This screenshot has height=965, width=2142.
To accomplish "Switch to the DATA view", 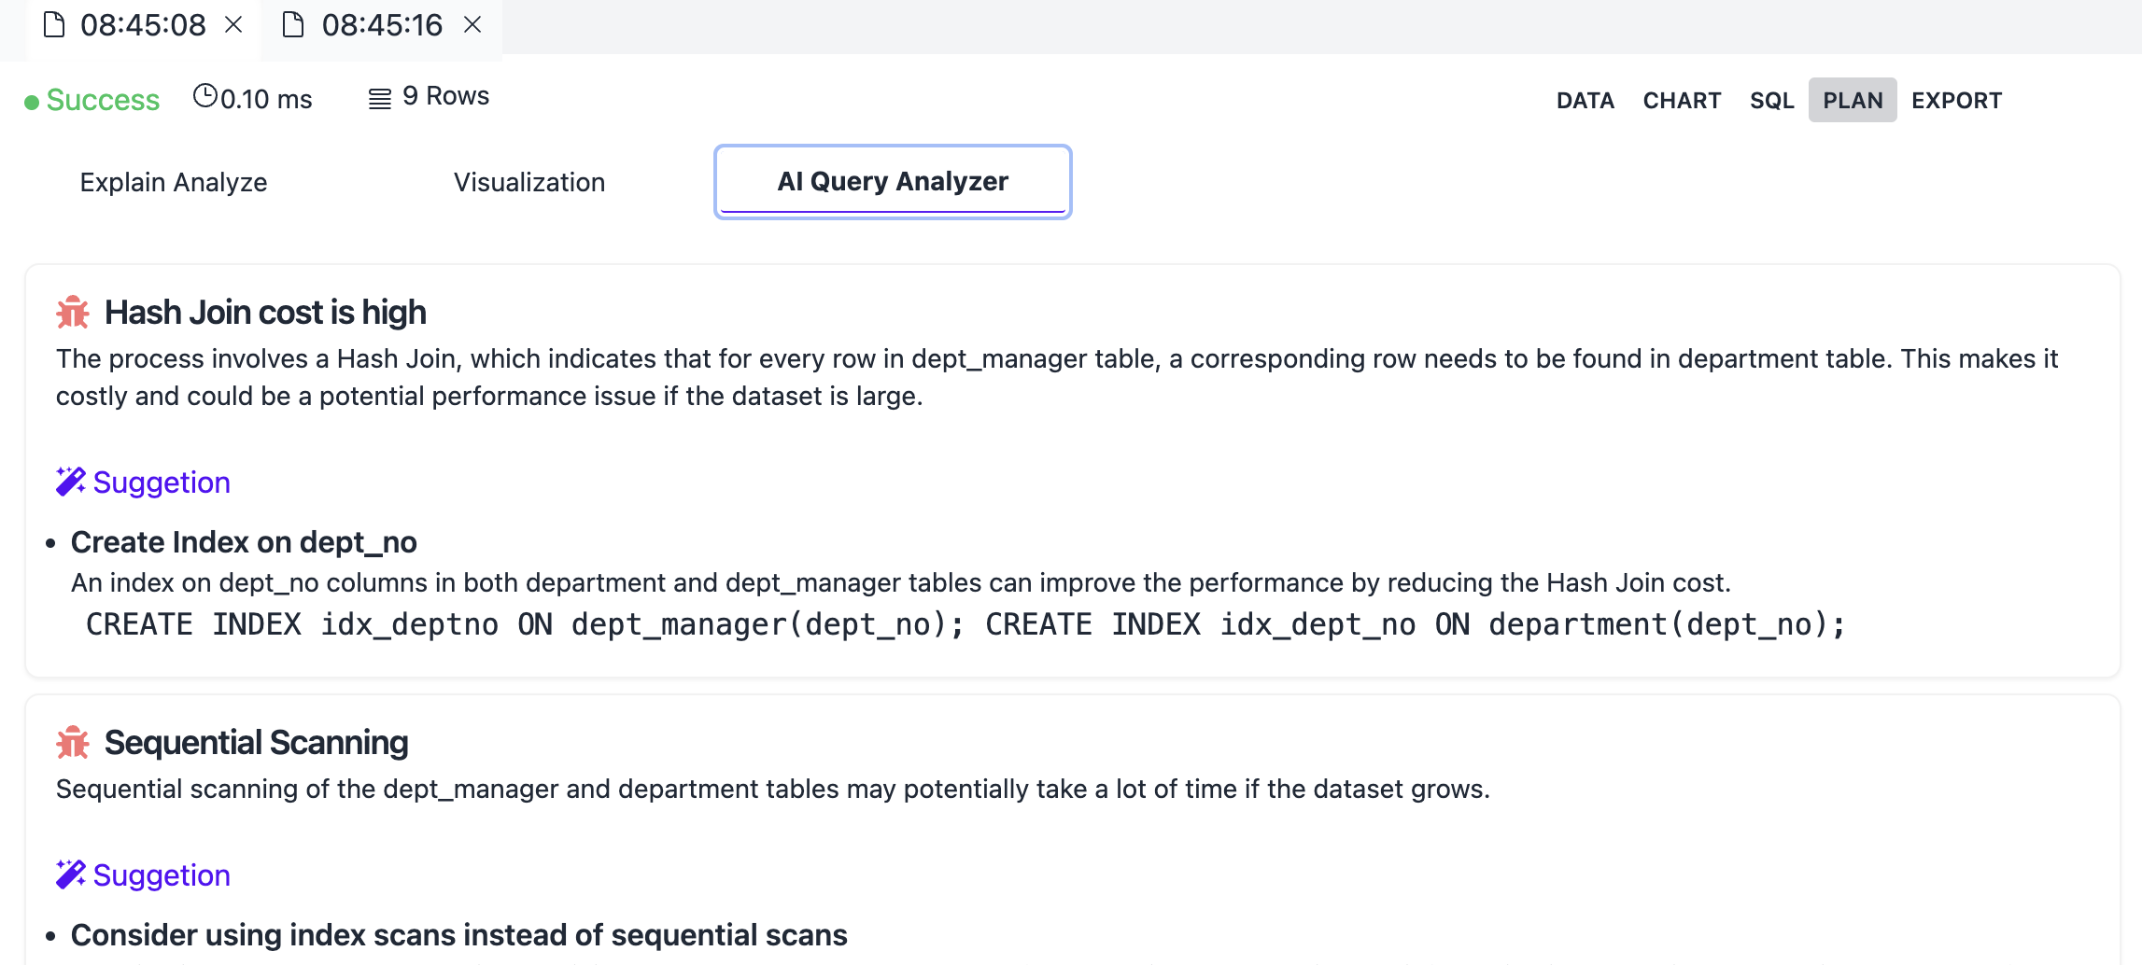I will (x=1585, y=100).
